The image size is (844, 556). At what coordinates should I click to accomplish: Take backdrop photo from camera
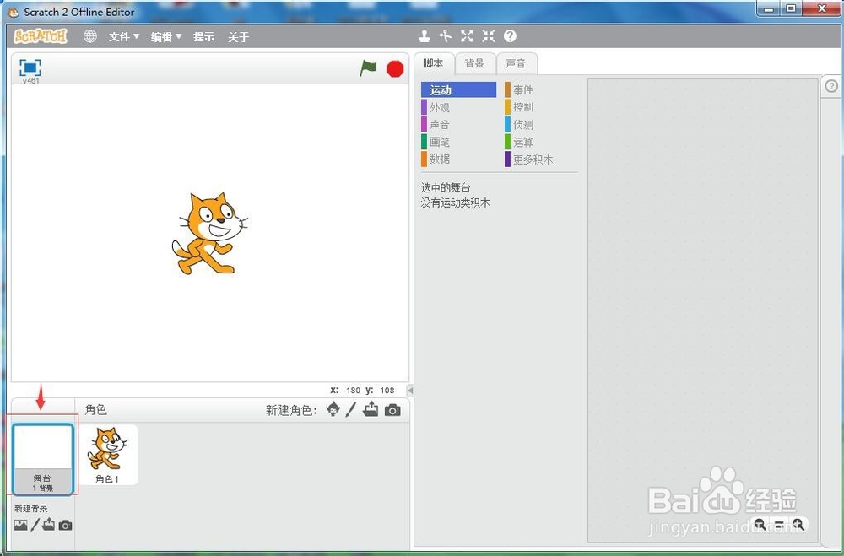(x=65, y=525)
